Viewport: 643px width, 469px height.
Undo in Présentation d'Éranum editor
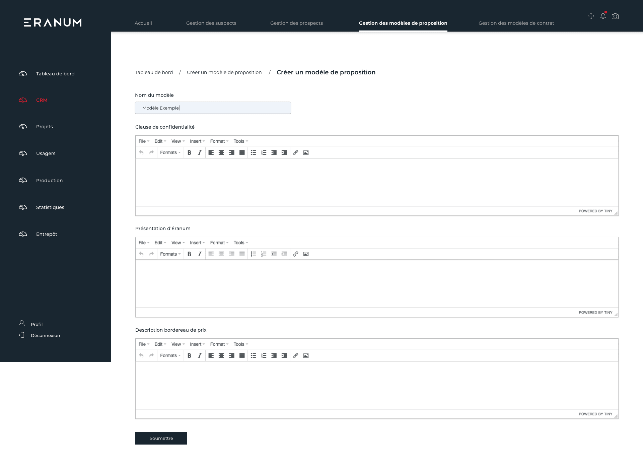click(141, 254)
